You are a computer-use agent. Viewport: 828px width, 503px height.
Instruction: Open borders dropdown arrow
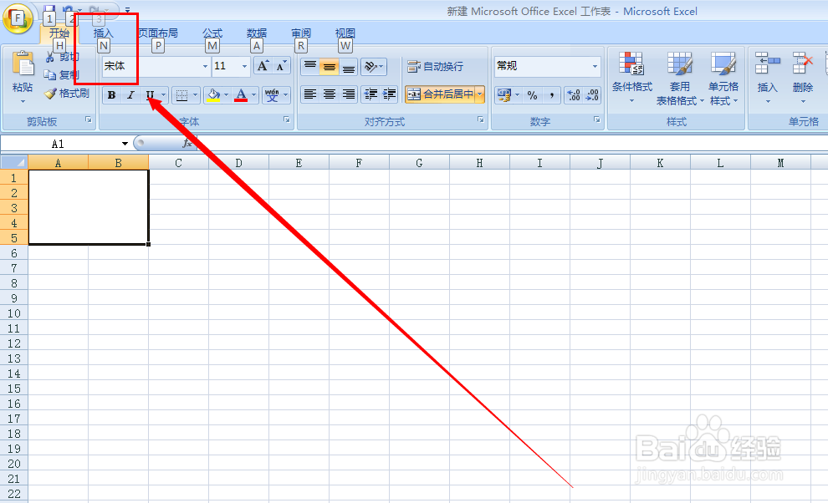tap(195, 95)
